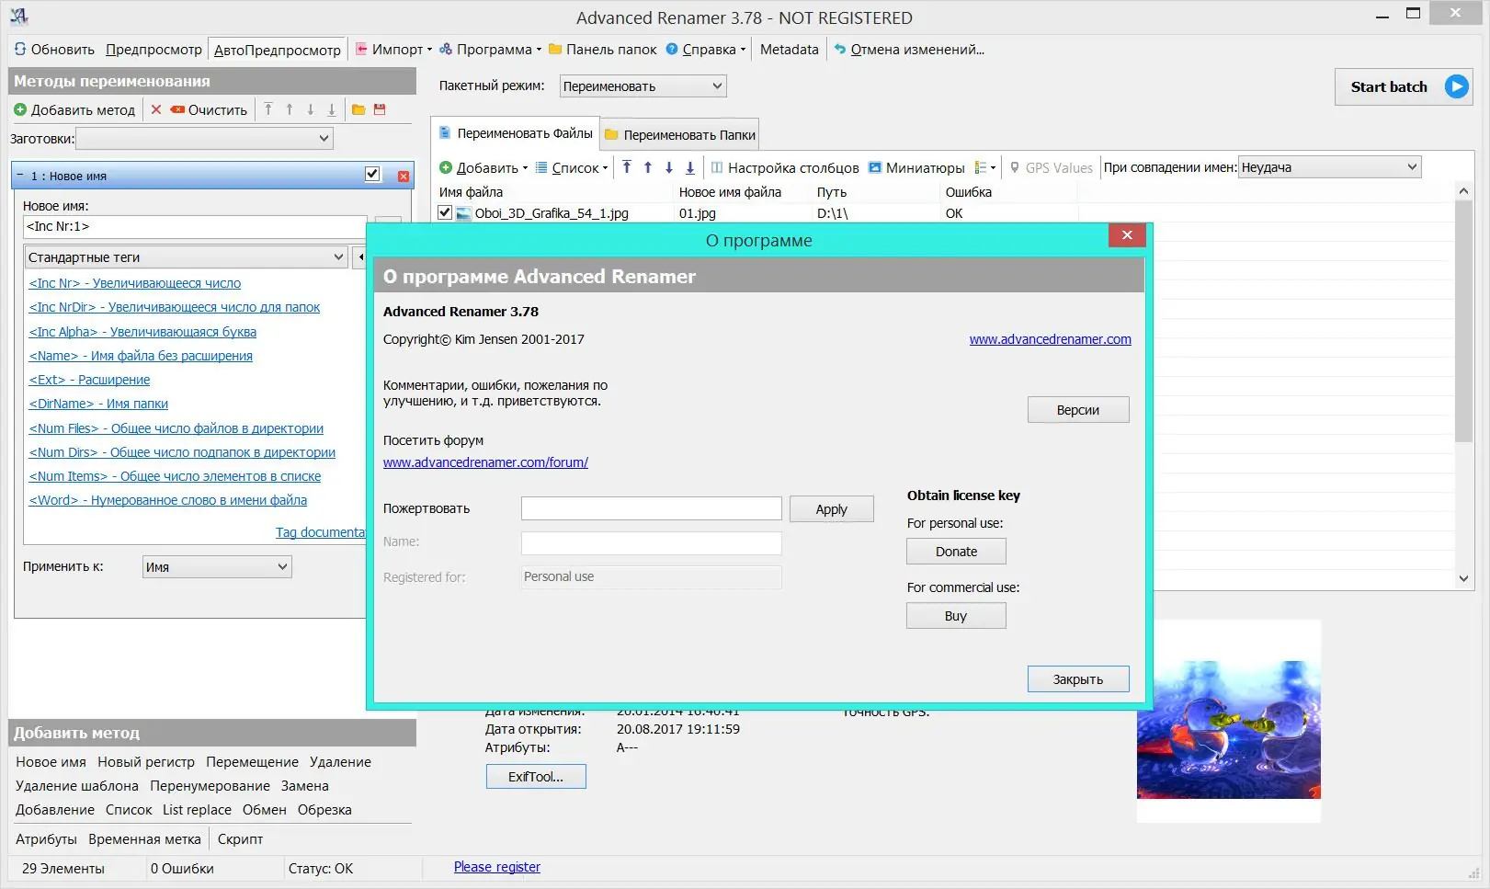Open www.advancedrenamer.com website link

[x=1051, y=339]
